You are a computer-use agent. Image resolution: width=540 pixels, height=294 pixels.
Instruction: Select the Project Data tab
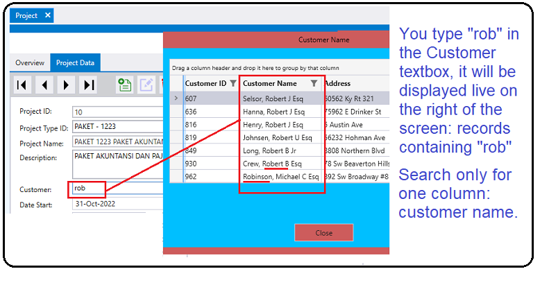point(75,63)
